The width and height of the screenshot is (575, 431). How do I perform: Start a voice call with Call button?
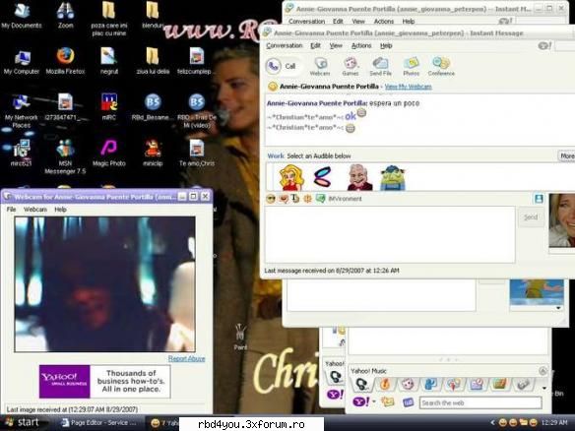click(282, 66)
